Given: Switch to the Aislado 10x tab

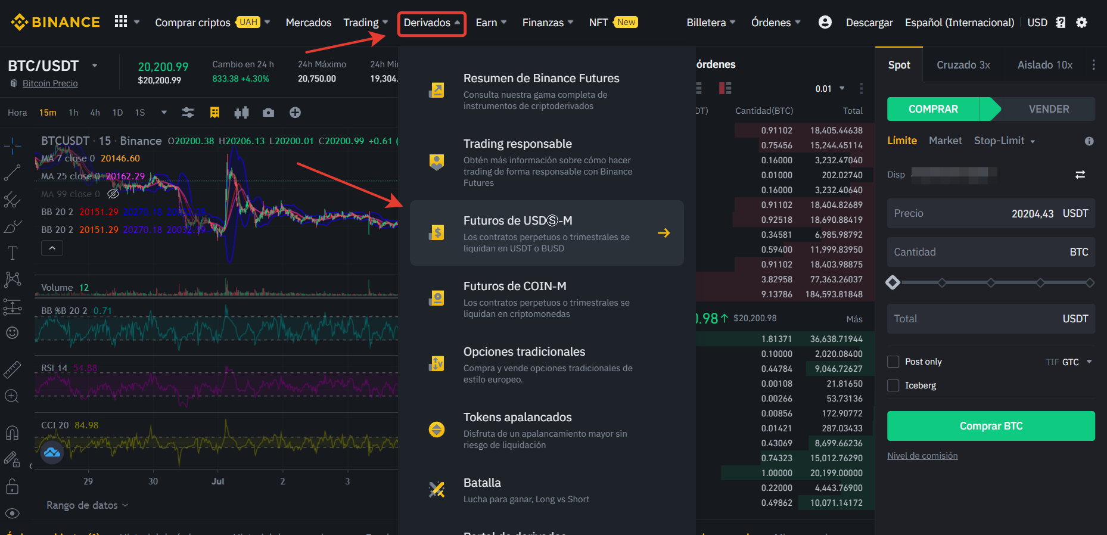Looking at the screenshot, I should [x=1044, y=65].
